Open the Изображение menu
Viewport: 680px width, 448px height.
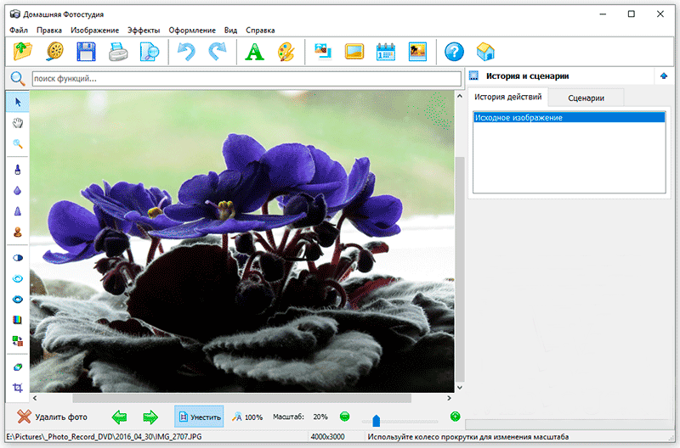(95, 30)
